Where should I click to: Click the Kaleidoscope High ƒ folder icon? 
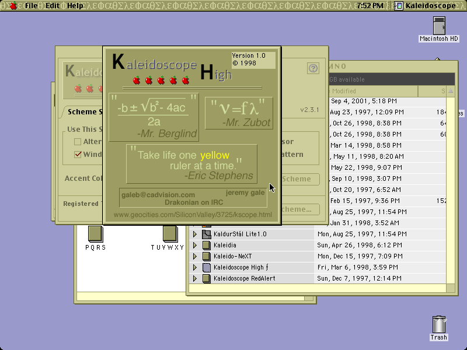tap(207, 267)
